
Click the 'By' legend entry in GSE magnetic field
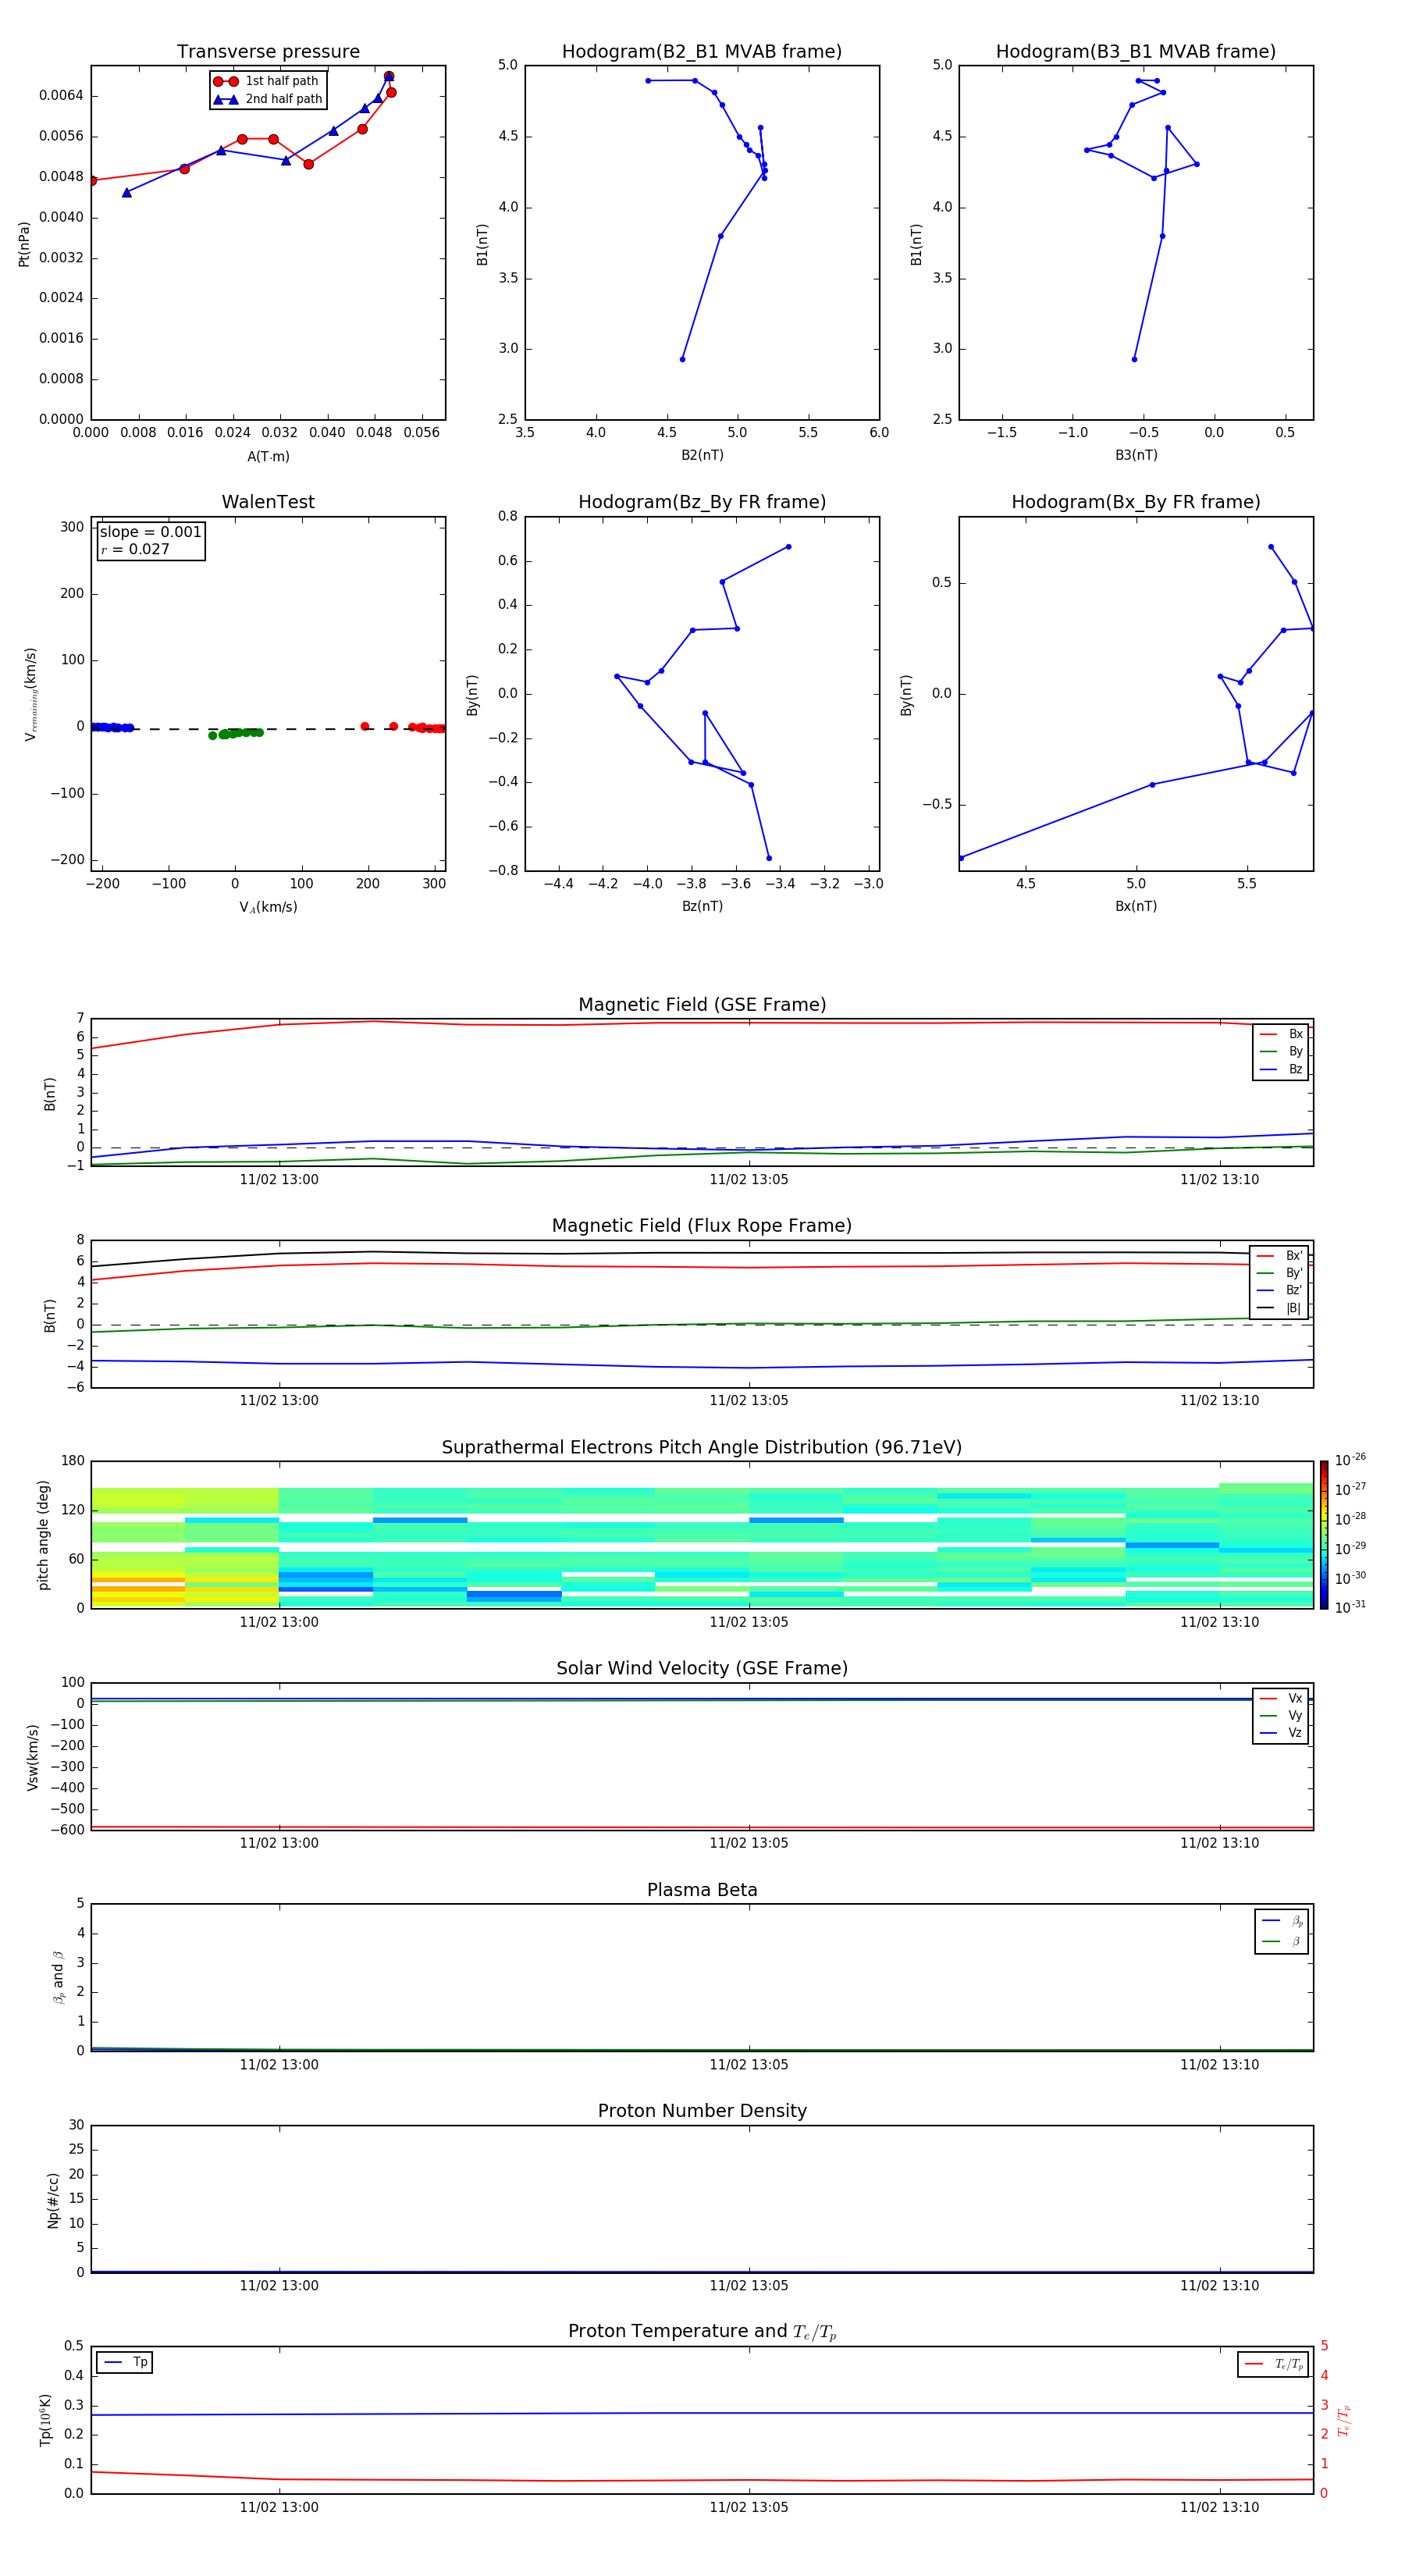pos(1281,1052)
